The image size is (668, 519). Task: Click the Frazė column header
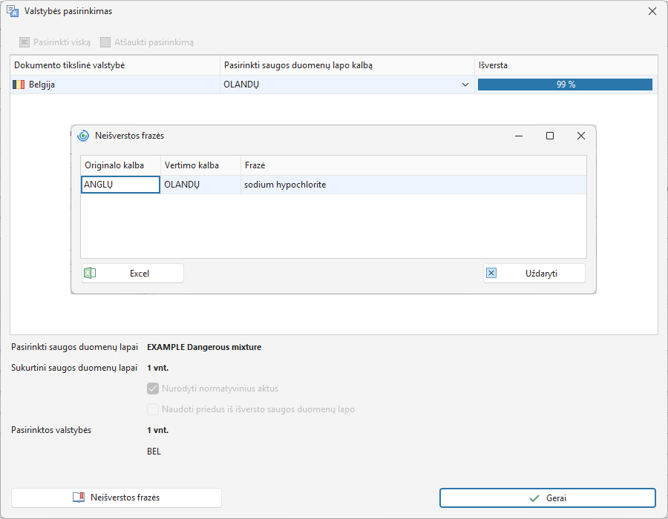(413, 165)
